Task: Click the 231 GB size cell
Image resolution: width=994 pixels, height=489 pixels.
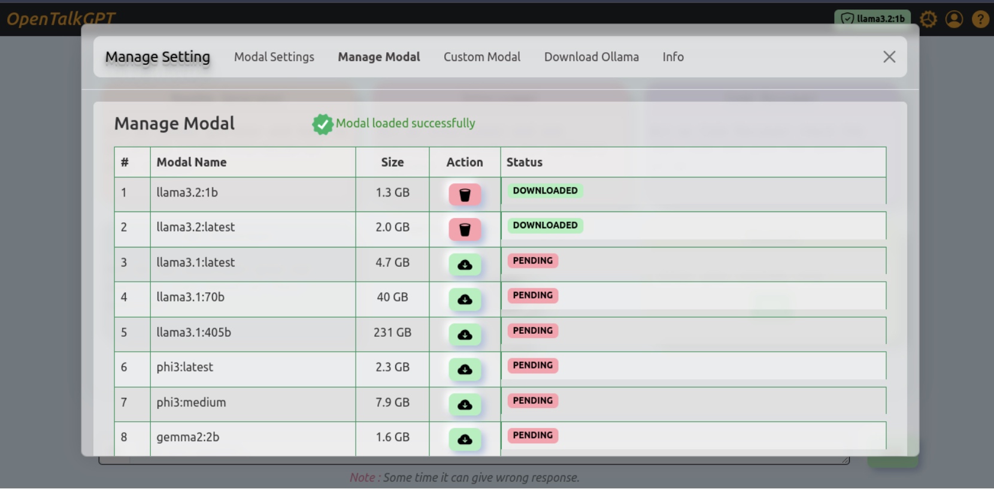Action: pos(392,334)
